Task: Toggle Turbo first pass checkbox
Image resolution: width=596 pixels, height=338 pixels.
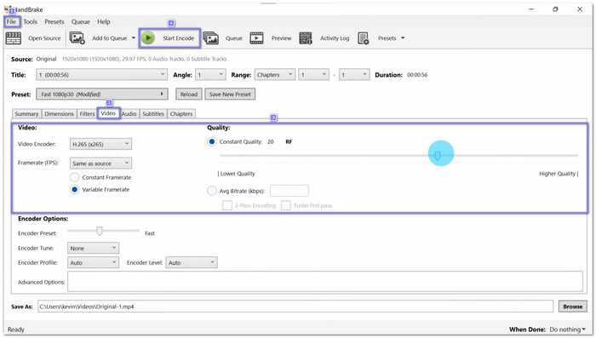Action: pos(286,205)
